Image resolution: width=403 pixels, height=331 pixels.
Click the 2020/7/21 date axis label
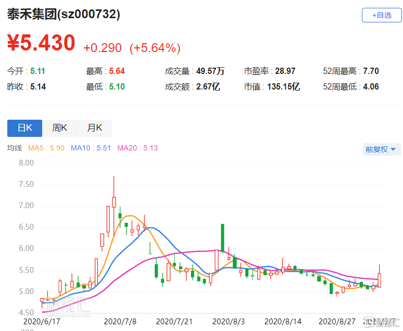click(x=174, y=322)
